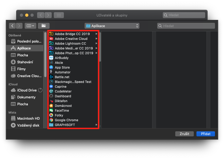Viewport: 224px width, 159px height.
Task: Select the Google Chrome app icon
Action: tap(51, 120)
